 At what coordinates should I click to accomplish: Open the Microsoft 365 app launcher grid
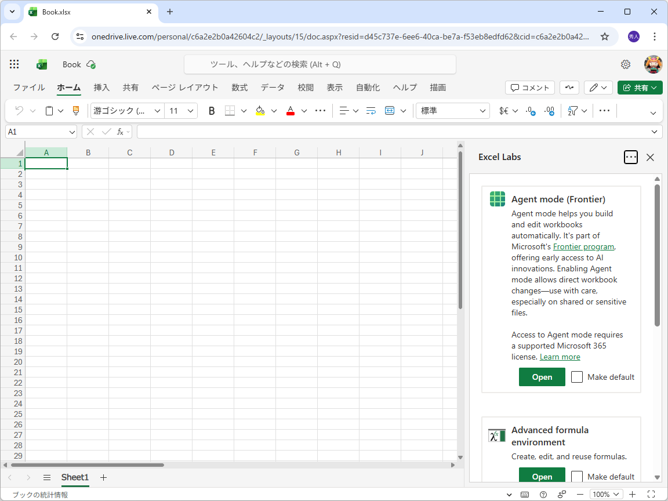coord(14,64)
